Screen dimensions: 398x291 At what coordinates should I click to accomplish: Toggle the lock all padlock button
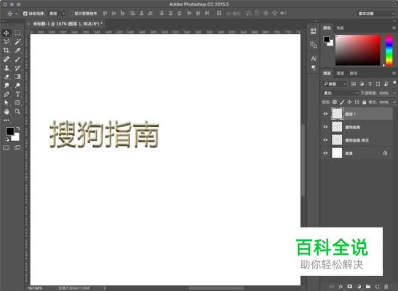point(364,102)
